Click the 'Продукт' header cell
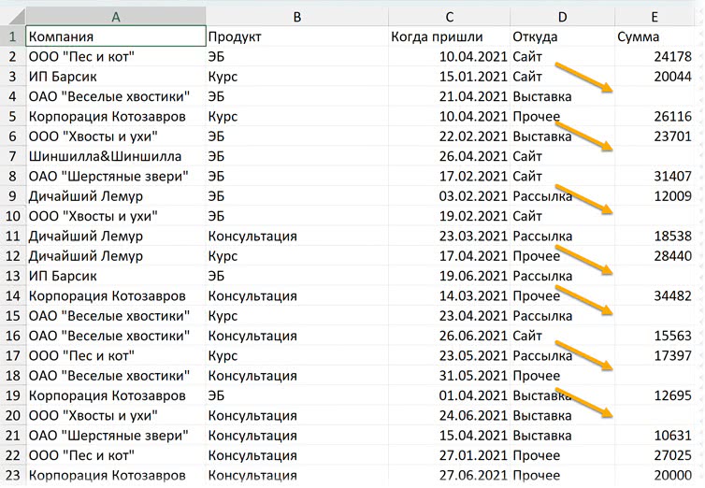 (297, 36)
